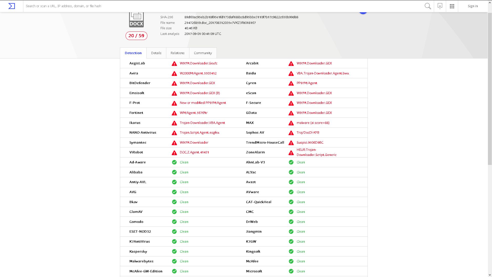Select 'New or modified PP97M/Agent' text
The height and width of the screenshot is (277, 492).
pyautogui.click(x=203, y=103)
